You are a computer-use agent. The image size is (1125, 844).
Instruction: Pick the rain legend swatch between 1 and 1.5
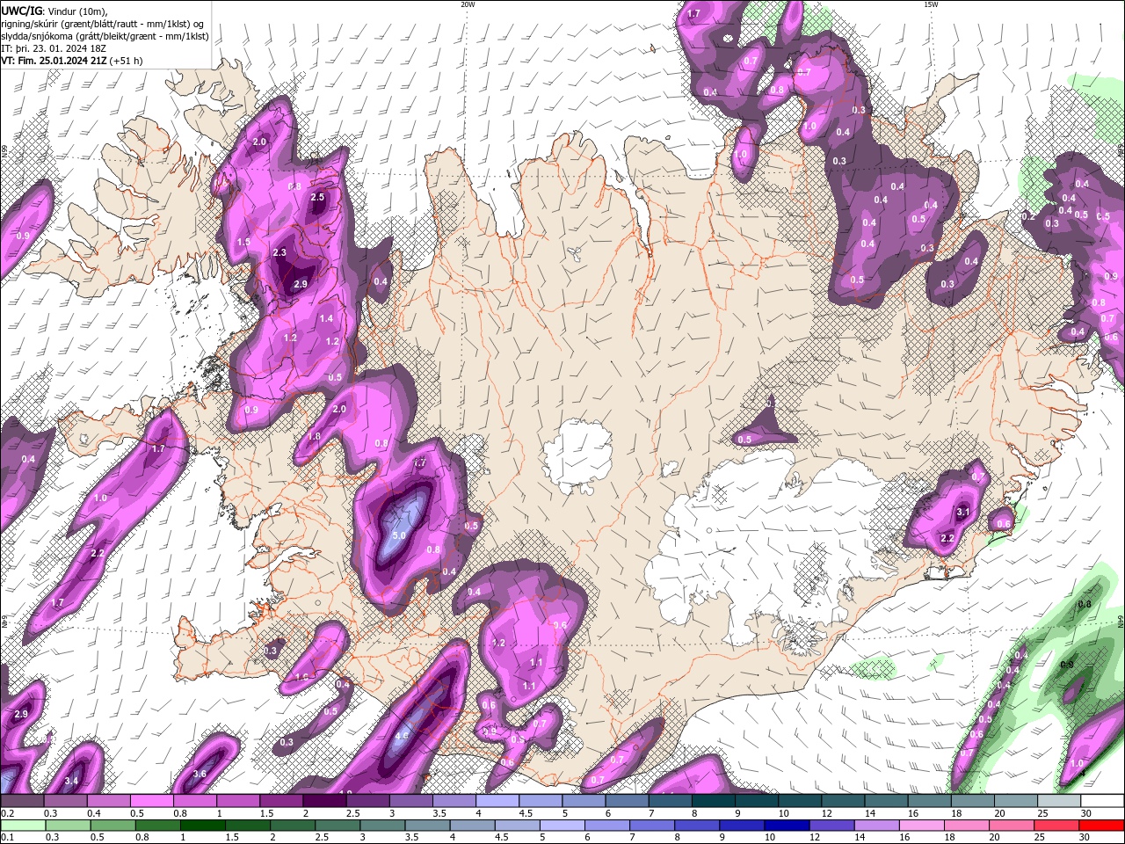202,825
